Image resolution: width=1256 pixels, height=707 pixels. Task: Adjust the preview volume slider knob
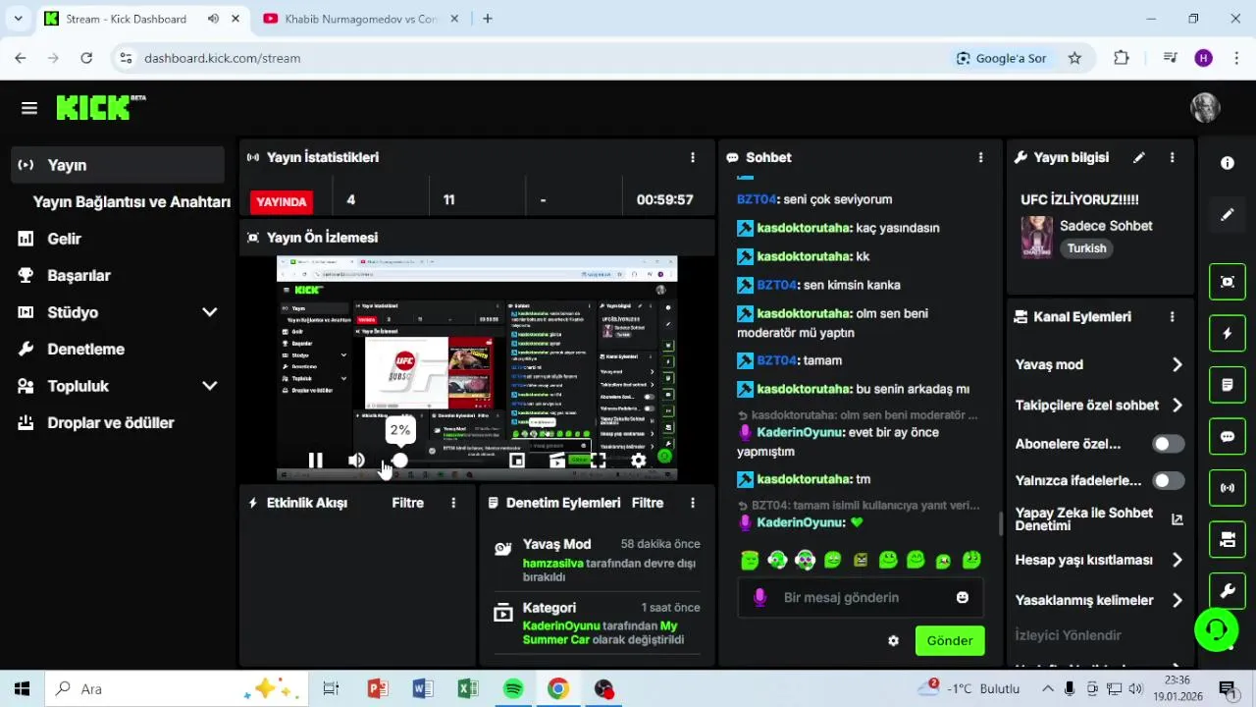point(399,460)
